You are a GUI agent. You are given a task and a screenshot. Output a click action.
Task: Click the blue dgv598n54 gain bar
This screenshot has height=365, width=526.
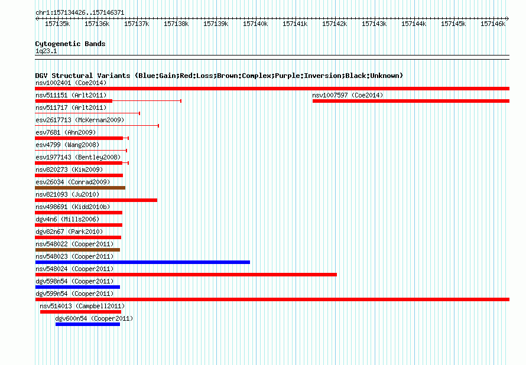77,287
